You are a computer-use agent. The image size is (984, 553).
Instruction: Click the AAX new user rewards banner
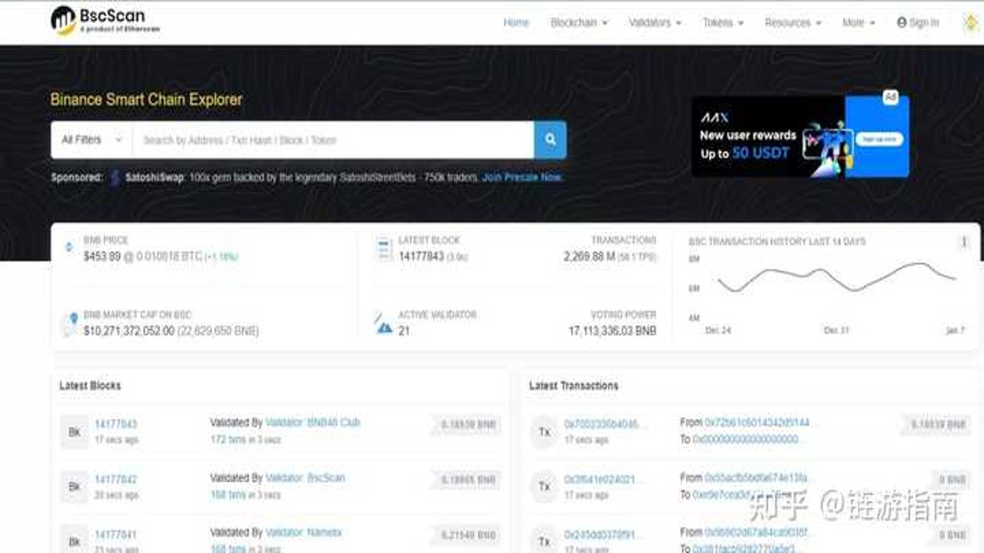(x=800, y=137)
